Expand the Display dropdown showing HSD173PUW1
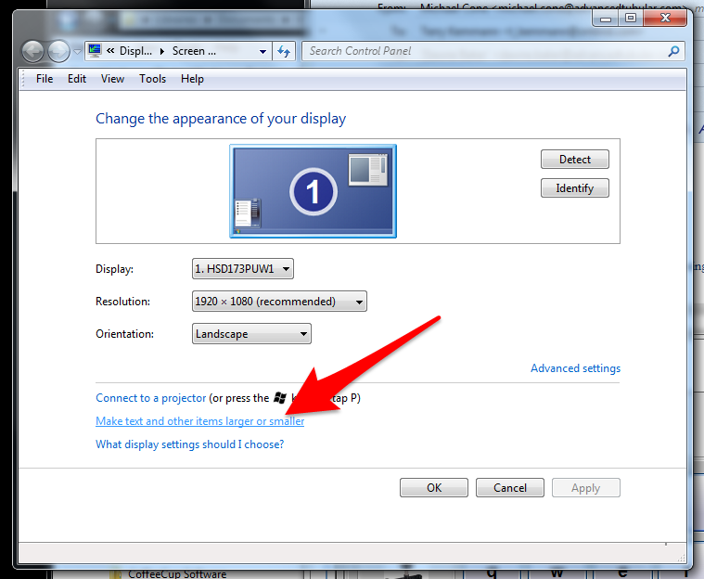 [x=242, y=269]
